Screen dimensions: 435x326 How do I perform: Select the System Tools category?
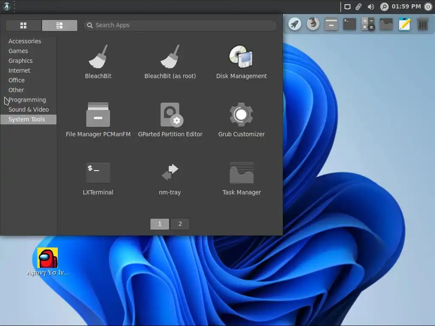point(28,119)
